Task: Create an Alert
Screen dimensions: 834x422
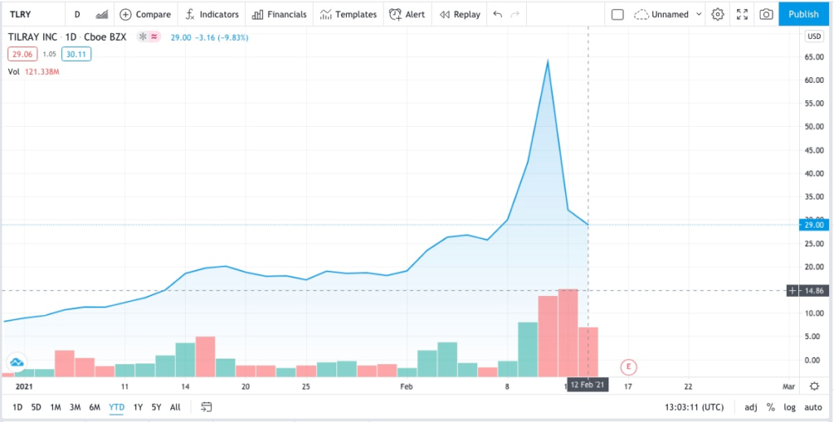Action: click(407, 15)
